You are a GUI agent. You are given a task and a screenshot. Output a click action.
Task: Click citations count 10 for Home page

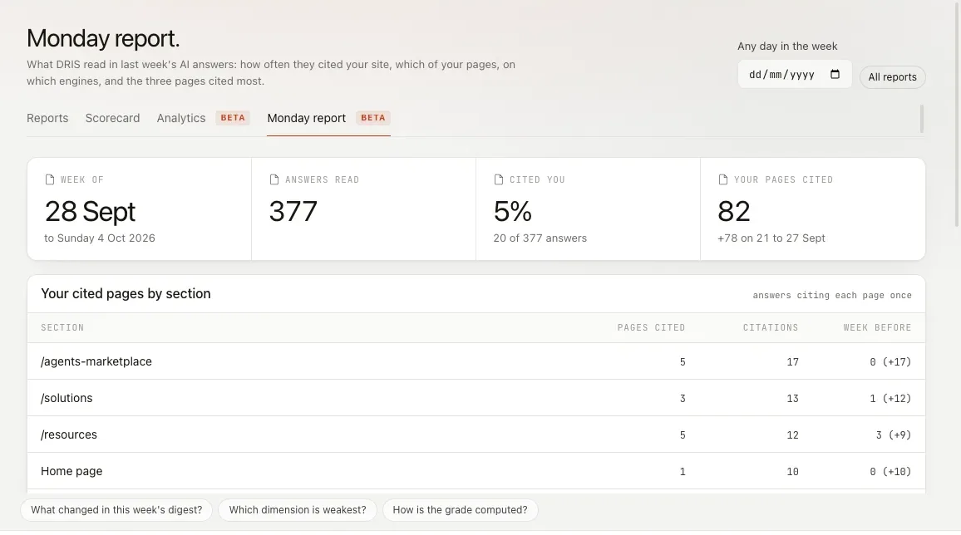point(792,471)
